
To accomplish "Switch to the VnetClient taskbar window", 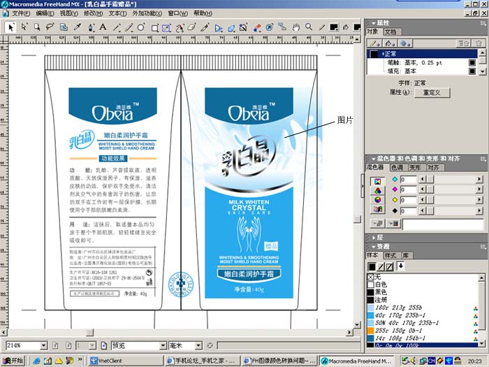I will (x=126, y=361).
